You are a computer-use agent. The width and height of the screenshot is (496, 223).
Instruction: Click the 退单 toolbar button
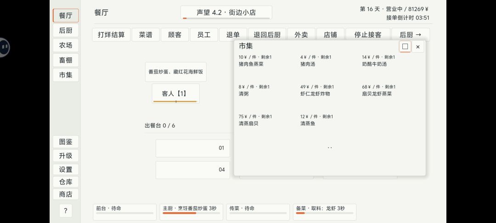(233, 35)
